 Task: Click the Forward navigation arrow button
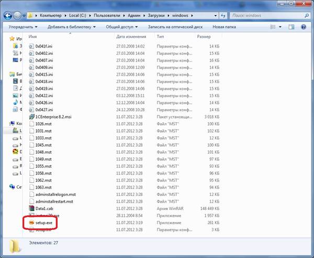[19, 15]
